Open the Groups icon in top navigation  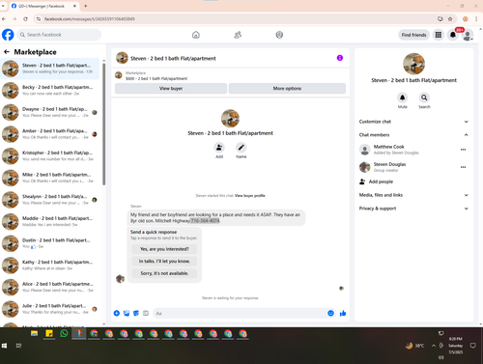[279, 35]
